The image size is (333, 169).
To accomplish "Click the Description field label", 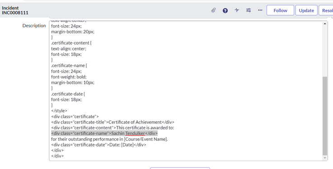I will coord(34,26).
